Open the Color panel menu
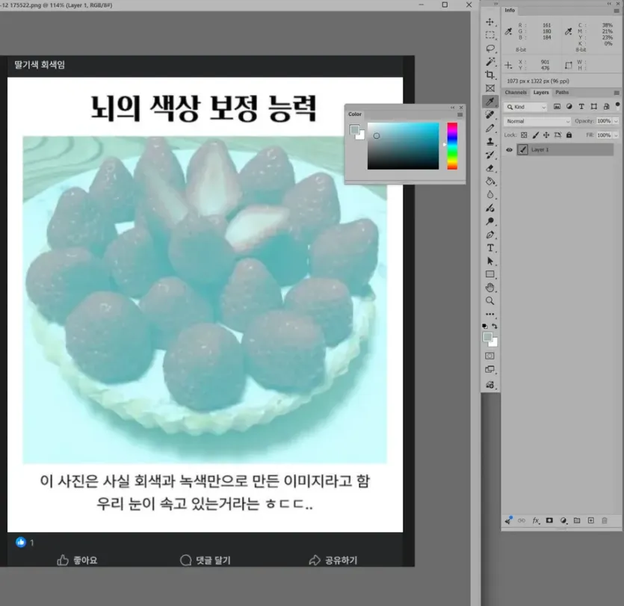Viewport: 624px width, 606px height. pyautogui.click(x=460, y=114)
